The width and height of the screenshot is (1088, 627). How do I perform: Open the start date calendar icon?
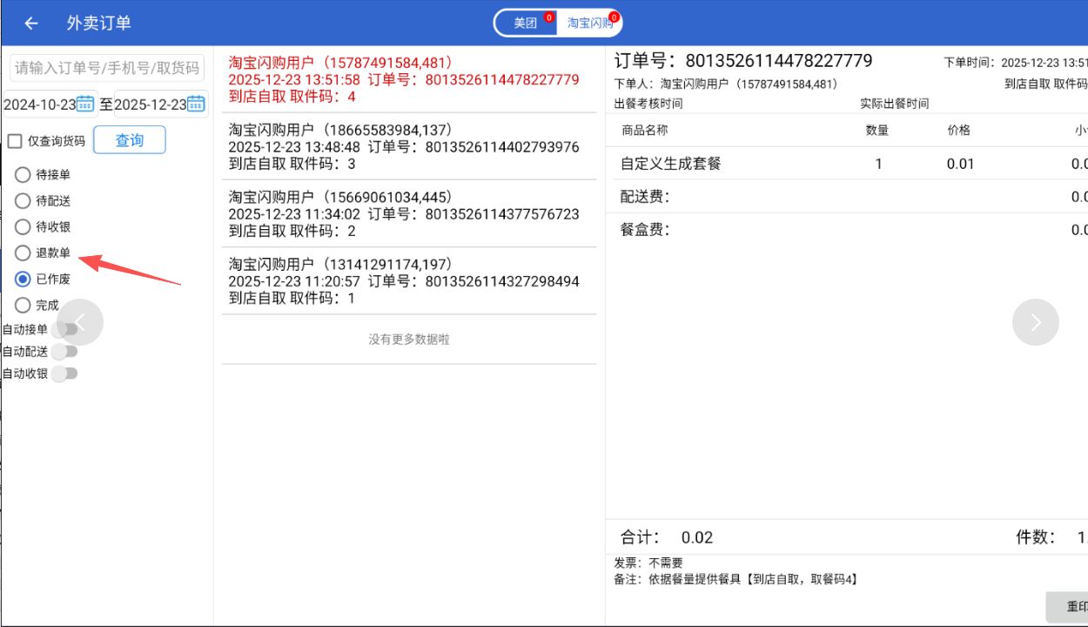pos(85,104)
